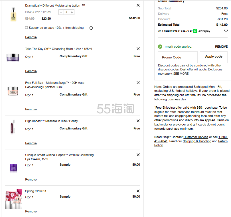Click X next to High Impact Mascara

[138, 121]
